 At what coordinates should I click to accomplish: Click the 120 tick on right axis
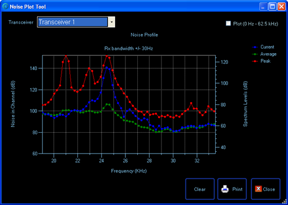tap(224, 62)
